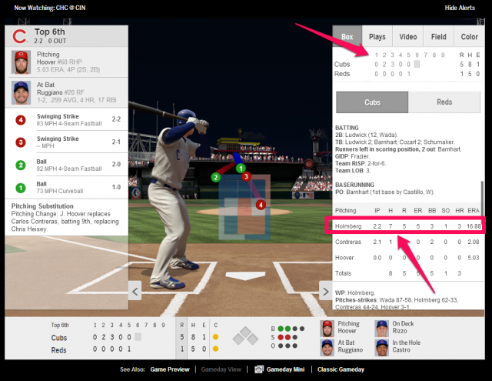This screenshot has width=492, height=381.
Task: Click Hoover pitching row in box score
Action: [407, 258]
